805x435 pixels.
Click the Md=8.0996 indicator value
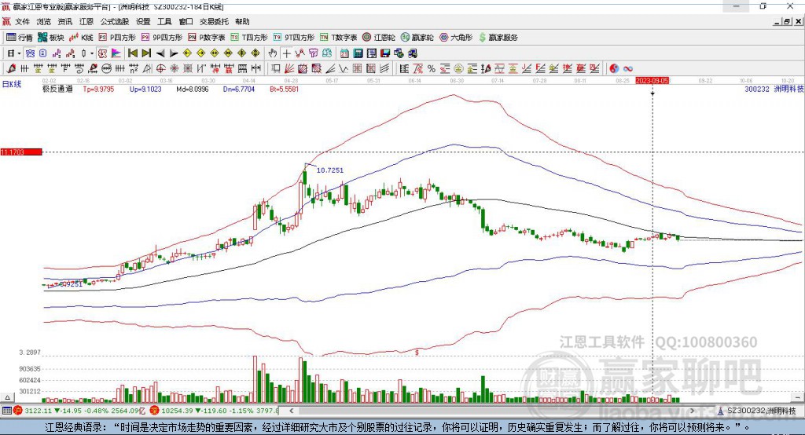click(x=193, y=90)
